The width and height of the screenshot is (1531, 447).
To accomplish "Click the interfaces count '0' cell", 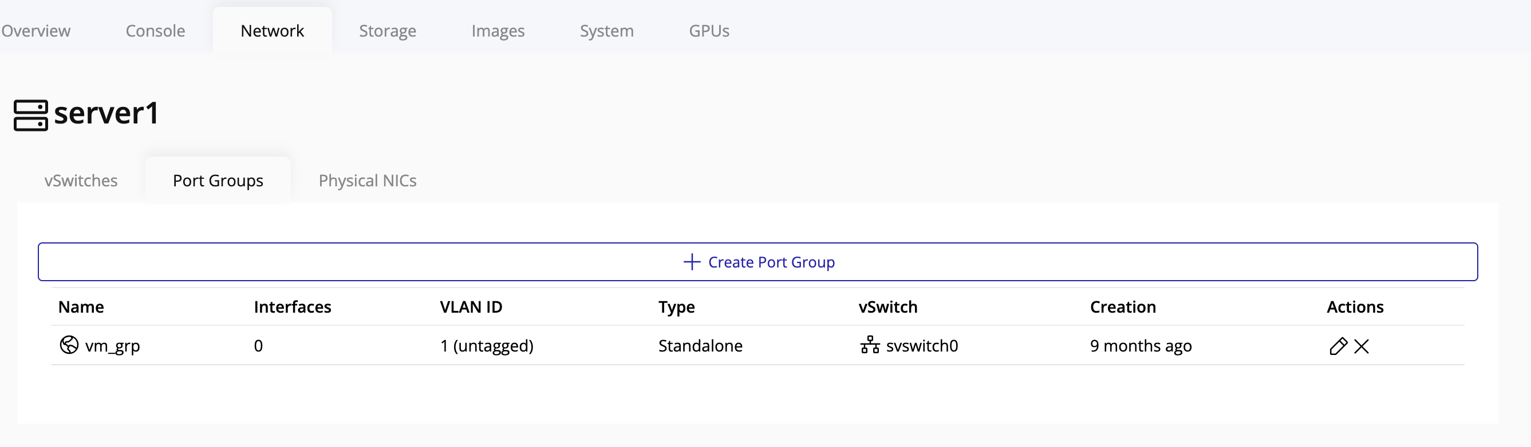I will point(258,345).
